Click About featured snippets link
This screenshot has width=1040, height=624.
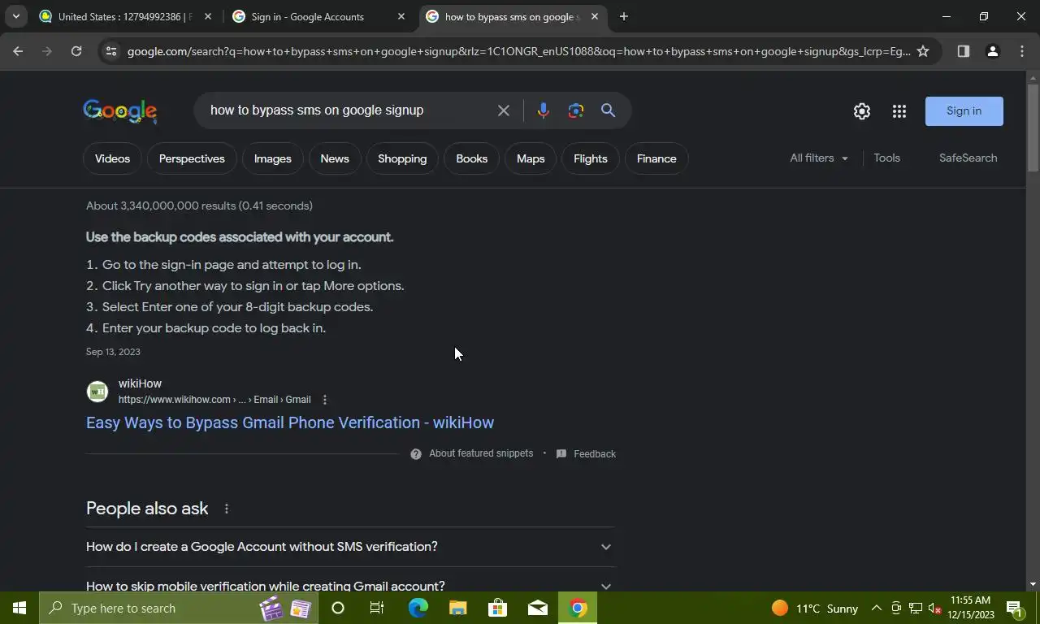tap(481, 453)
